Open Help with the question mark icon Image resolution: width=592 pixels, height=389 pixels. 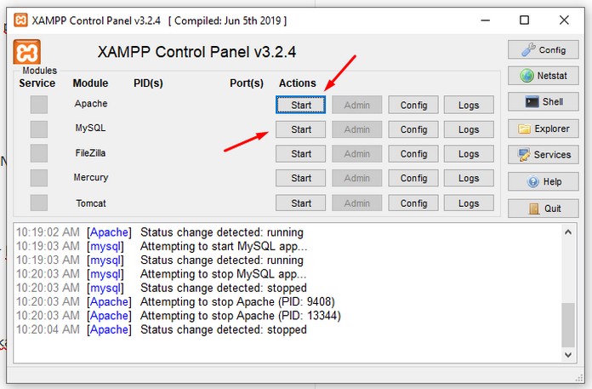coord(543,181)
